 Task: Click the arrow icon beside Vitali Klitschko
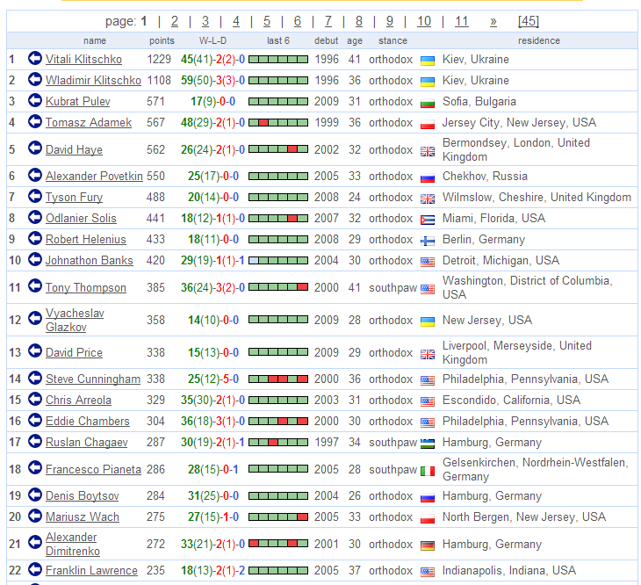pos(35,59)
